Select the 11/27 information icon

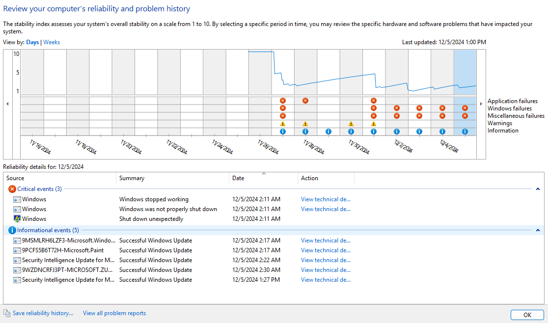[283, 132]
